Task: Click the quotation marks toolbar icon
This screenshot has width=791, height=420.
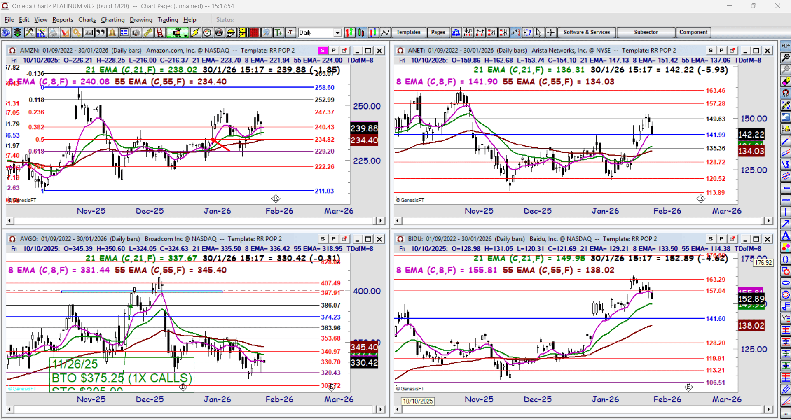Action: [101, 33]
